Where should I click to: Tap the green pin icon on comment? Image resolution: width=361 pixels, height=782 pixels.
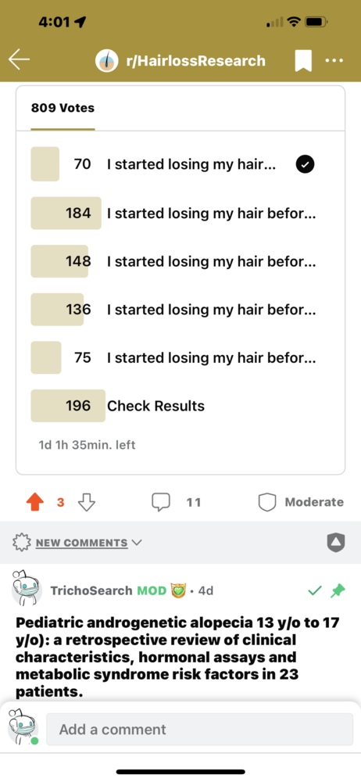(x=338, y=590)
